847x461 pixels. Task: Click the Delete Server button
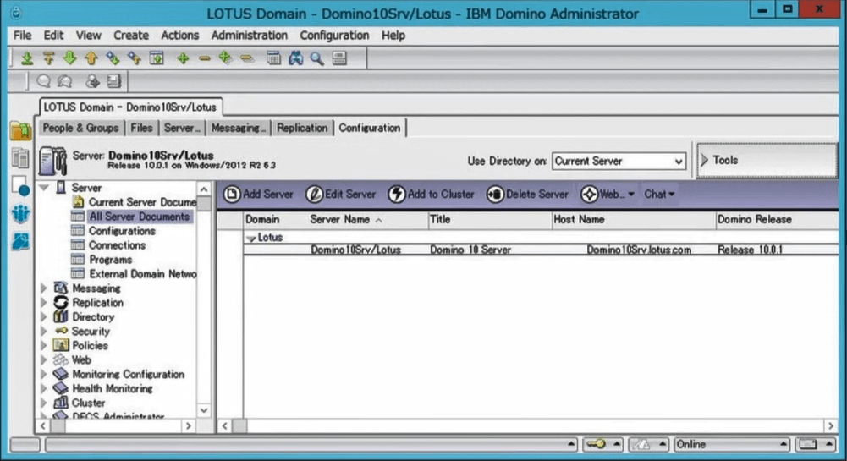pos(528,195)
